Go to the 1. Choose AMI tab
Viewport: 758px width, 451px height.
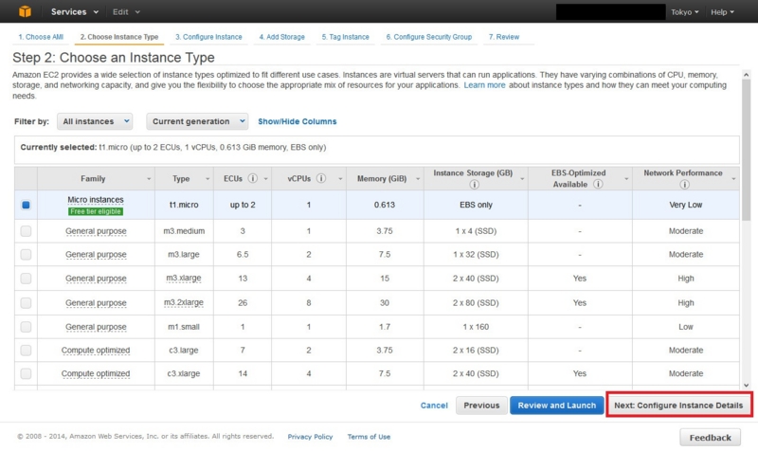pyautogui.click(x=41, y=37)
